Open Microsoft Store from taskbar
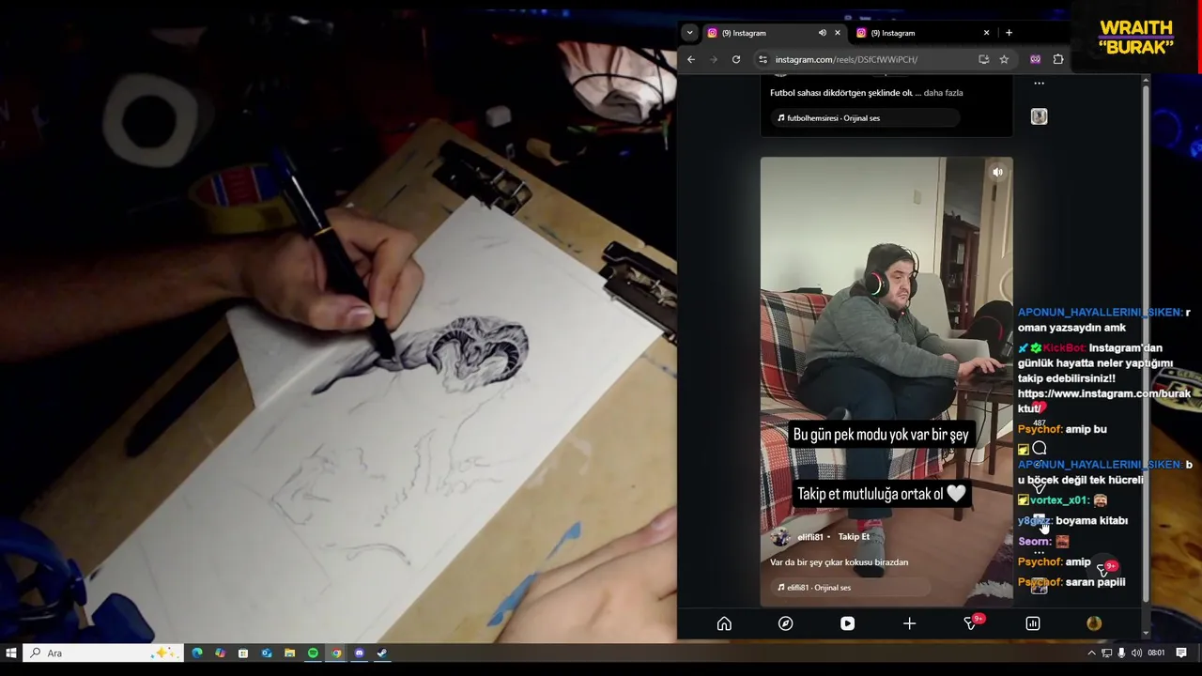 click(243, 653)
